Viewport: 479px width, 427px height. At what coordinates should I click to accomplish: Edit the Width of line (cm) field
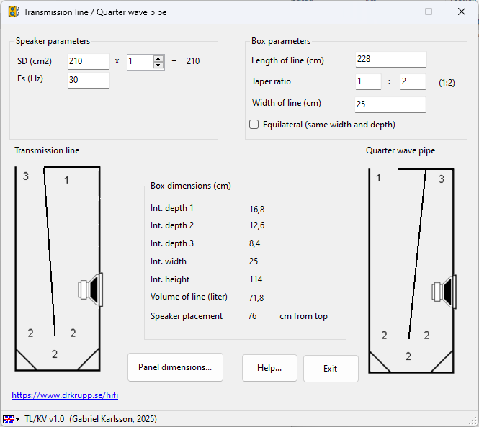tap(390, 104)
